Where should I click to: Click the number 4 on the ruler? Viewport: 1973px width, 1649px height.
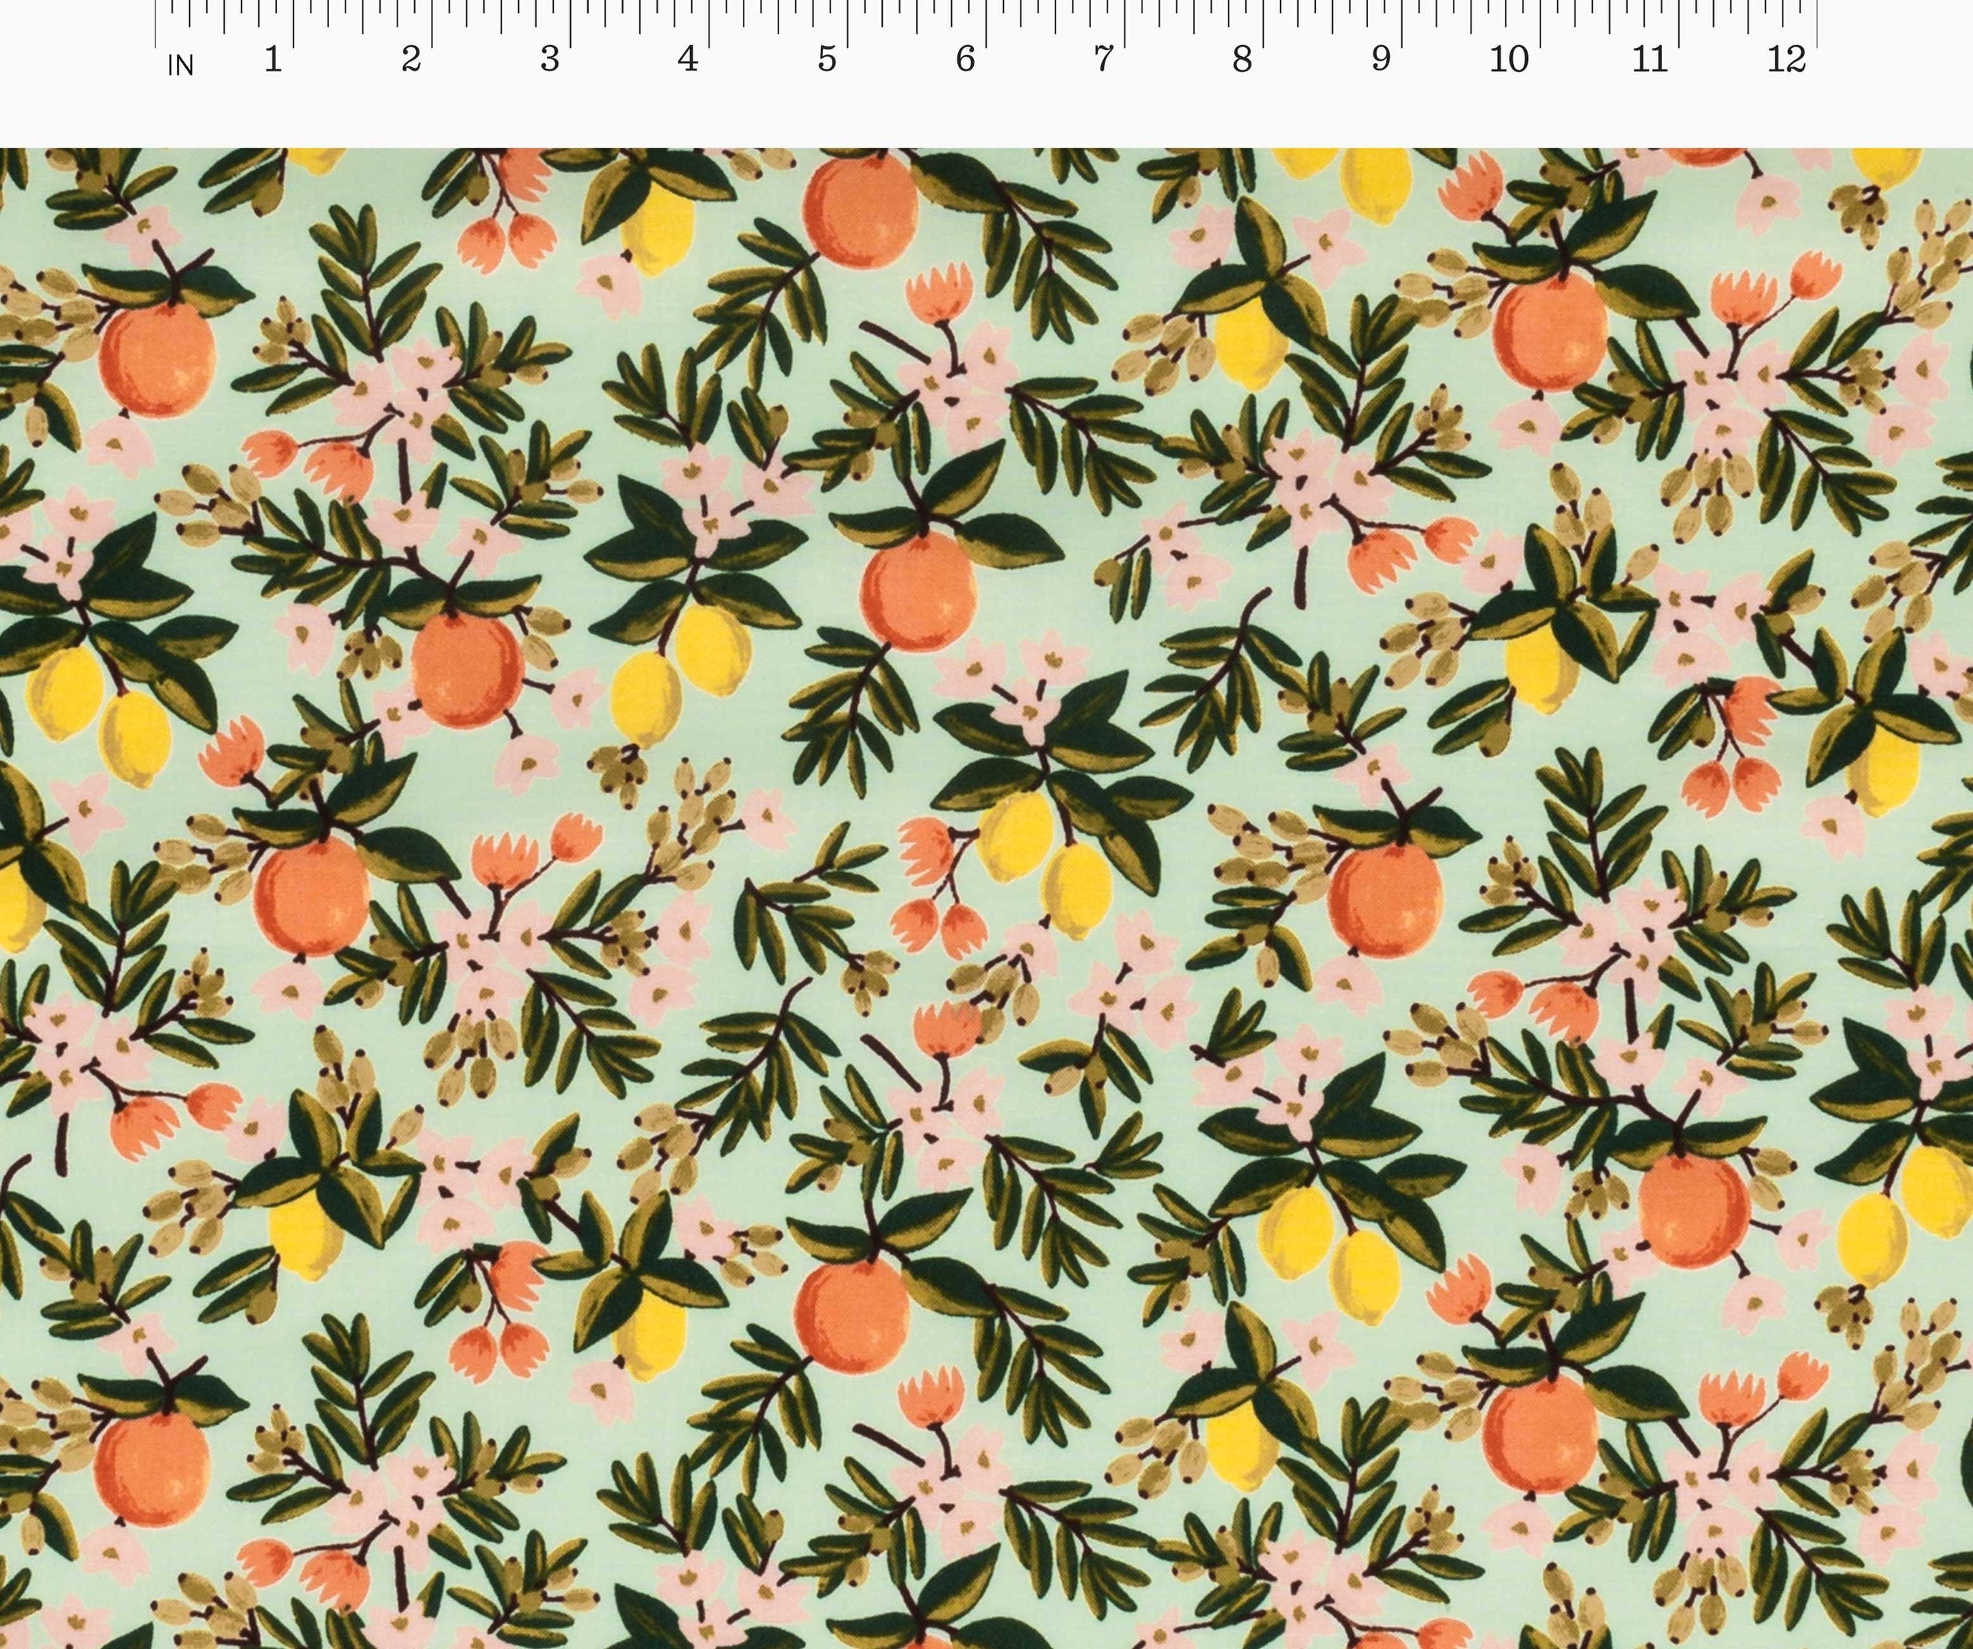coord(688,59)
